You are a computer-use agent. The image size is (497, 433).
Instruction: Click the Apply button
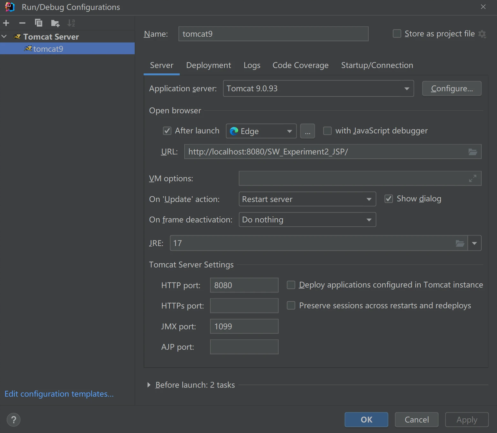point(467,420)
